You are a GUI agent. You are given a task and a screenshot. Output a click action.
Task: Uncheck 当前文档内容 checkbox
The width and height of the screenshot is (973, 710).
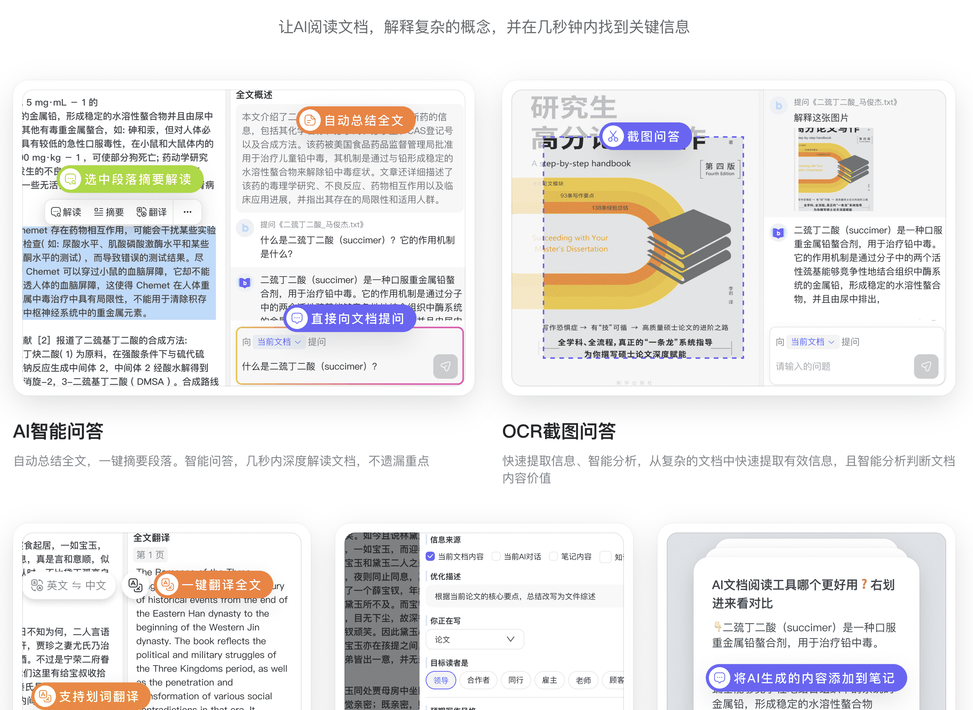pyautogui.click(x=430, y=557)
